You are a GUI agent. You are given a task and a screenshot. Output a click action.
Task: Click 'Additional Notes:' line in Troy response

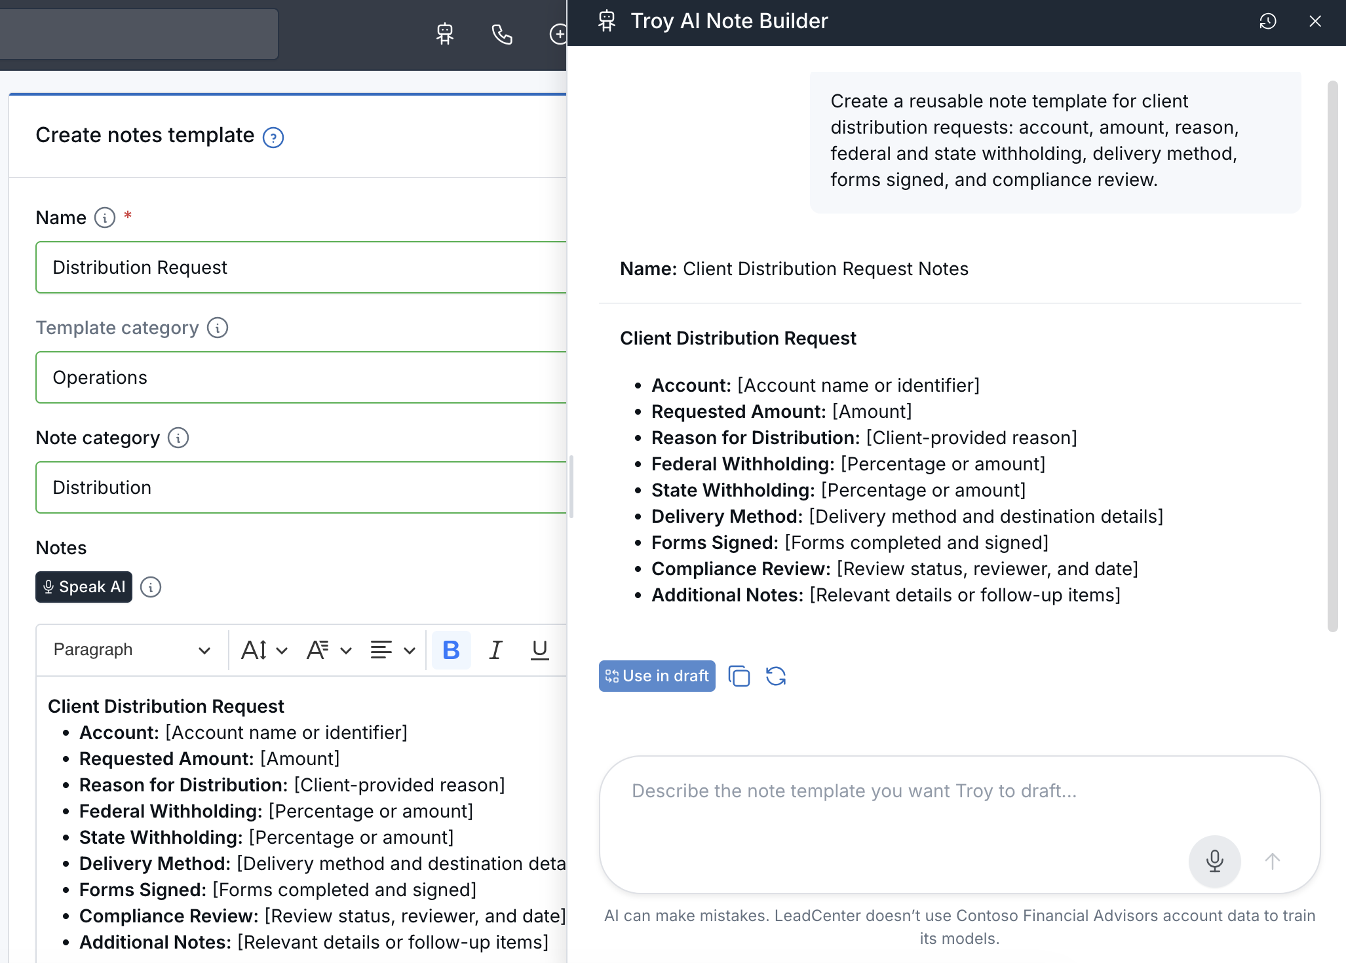886,595
